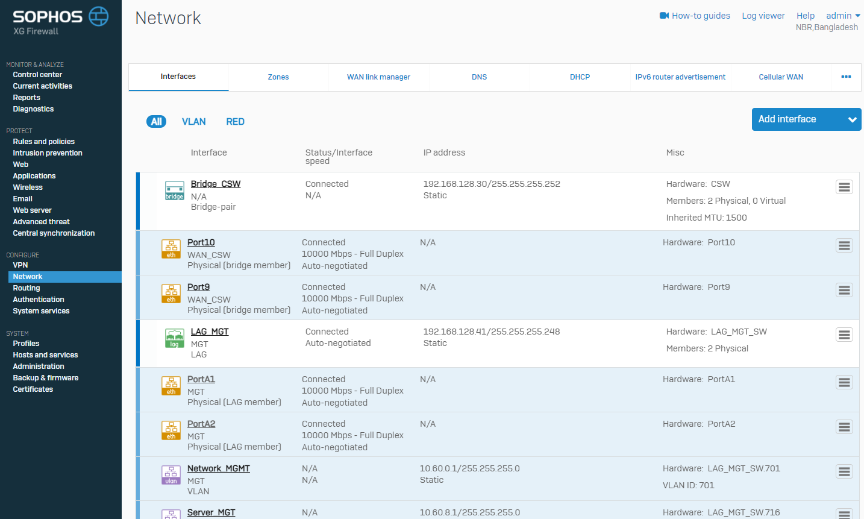
Task: Open hamburger menu for PortA1 row
Action: click(x=844, y=383)
